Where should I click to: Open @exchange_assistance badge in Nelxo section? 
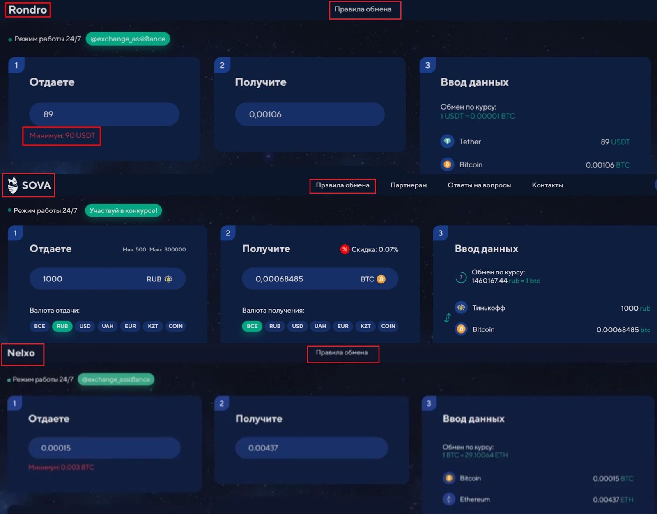click(x=116, y=379)
